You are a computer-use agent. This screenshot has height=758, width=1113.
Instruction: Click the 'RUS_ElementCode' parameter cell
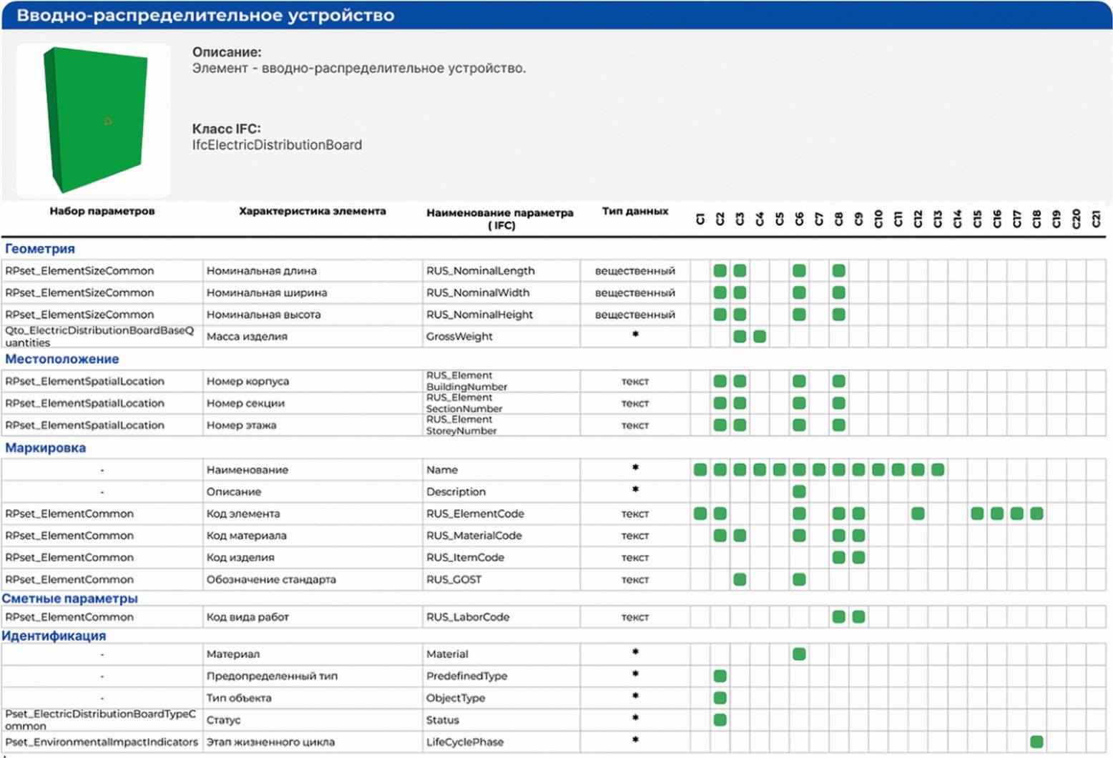[x=501, y=513]
